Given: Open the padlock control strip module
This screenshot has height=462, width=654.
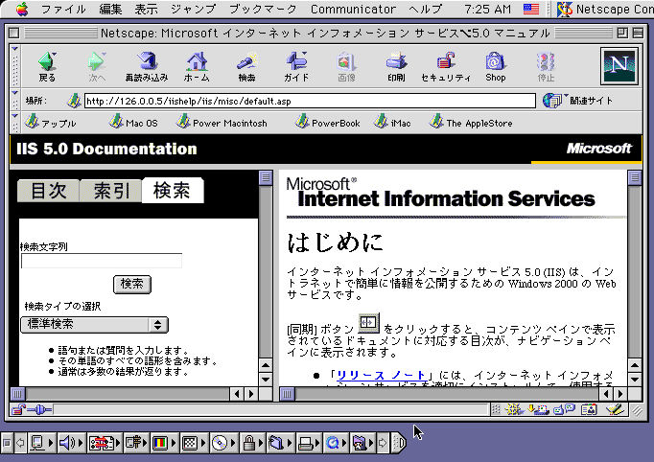Looking at the screenshot, I should 252,443.
